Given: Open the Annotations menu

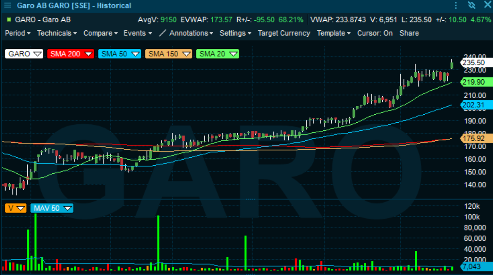Looking at the screenshot, I should click(191, 33).
